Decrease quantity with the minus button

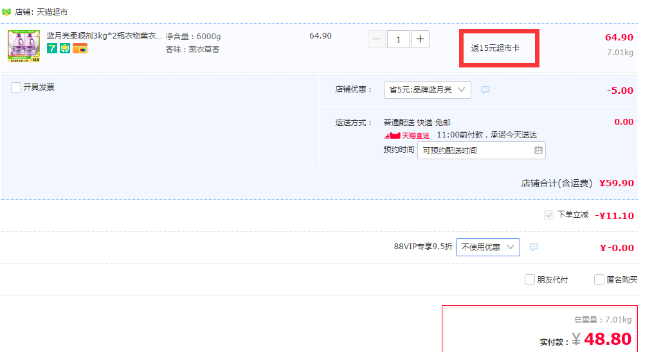click(377, 39)
